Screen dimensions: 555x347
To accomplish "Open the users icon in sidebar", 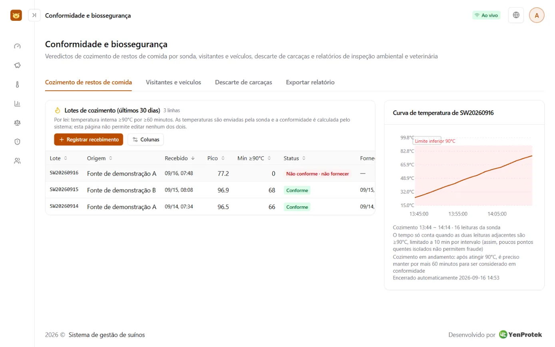I will point(17,161).
